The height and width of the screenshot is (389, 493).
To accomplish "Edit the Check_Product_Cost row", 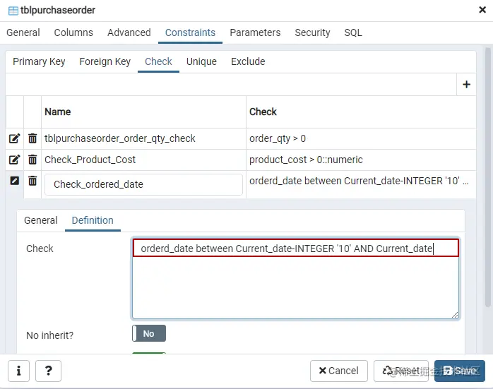I will (x=14, y=160).
